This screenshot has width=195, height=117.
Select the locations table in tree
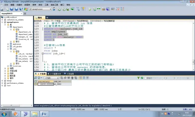click(x=17, y=66)
